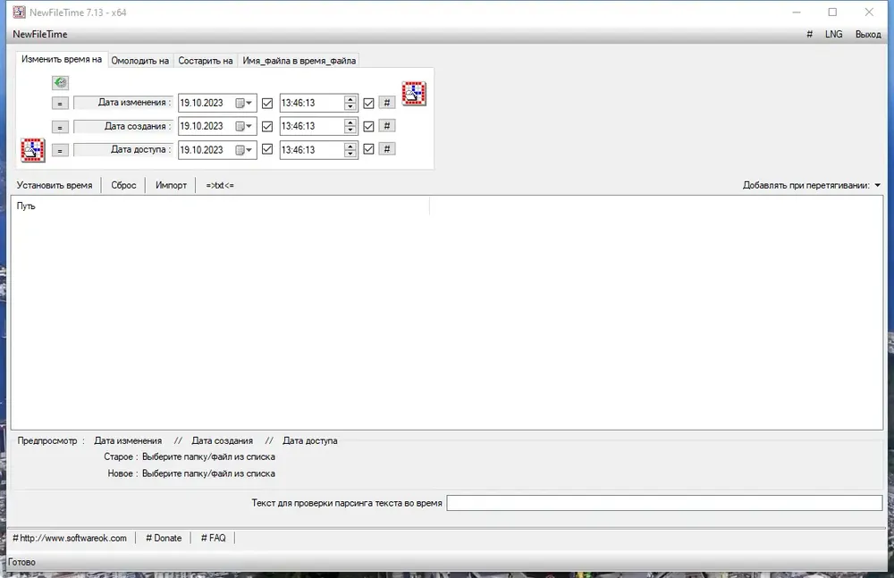894x578 pixels.
Task: Expand the Добавлять при перетягивании dropdown arrow
Action: click(878, 185)
